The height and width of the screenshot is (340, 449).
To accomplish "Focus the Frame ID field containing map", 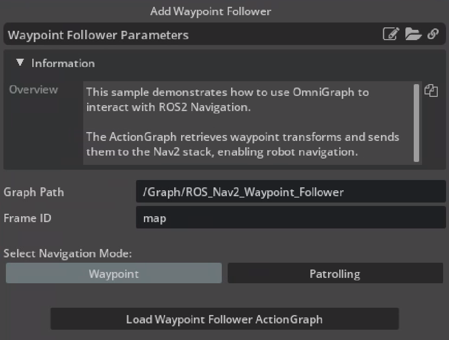I will [290, 218].
